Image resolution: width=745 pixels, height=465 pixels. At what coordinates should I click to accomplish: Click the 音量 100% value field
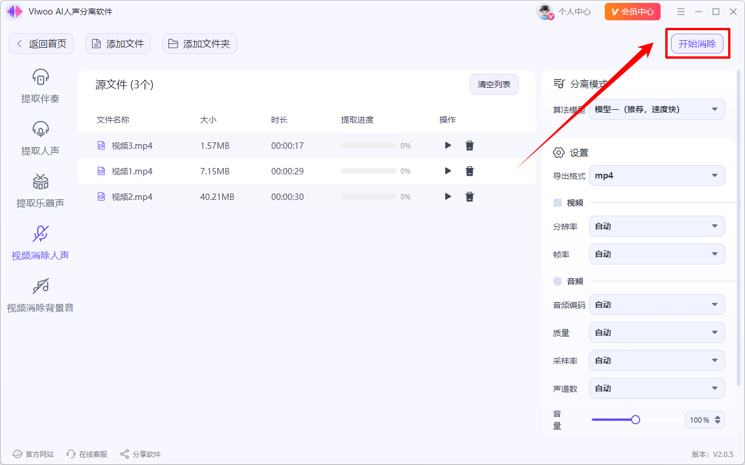coord(700,420)
